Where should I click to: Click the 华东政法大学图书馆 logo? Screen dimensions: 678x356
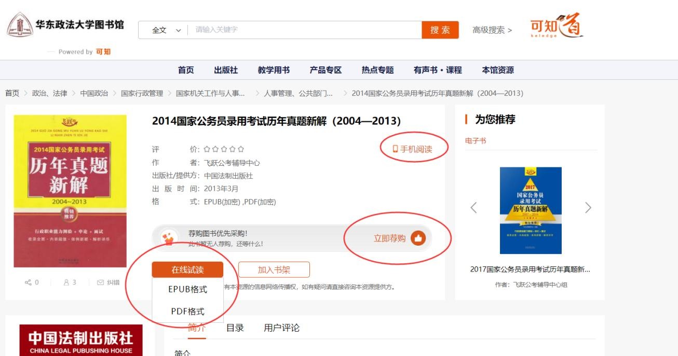(x=65, y=25)
